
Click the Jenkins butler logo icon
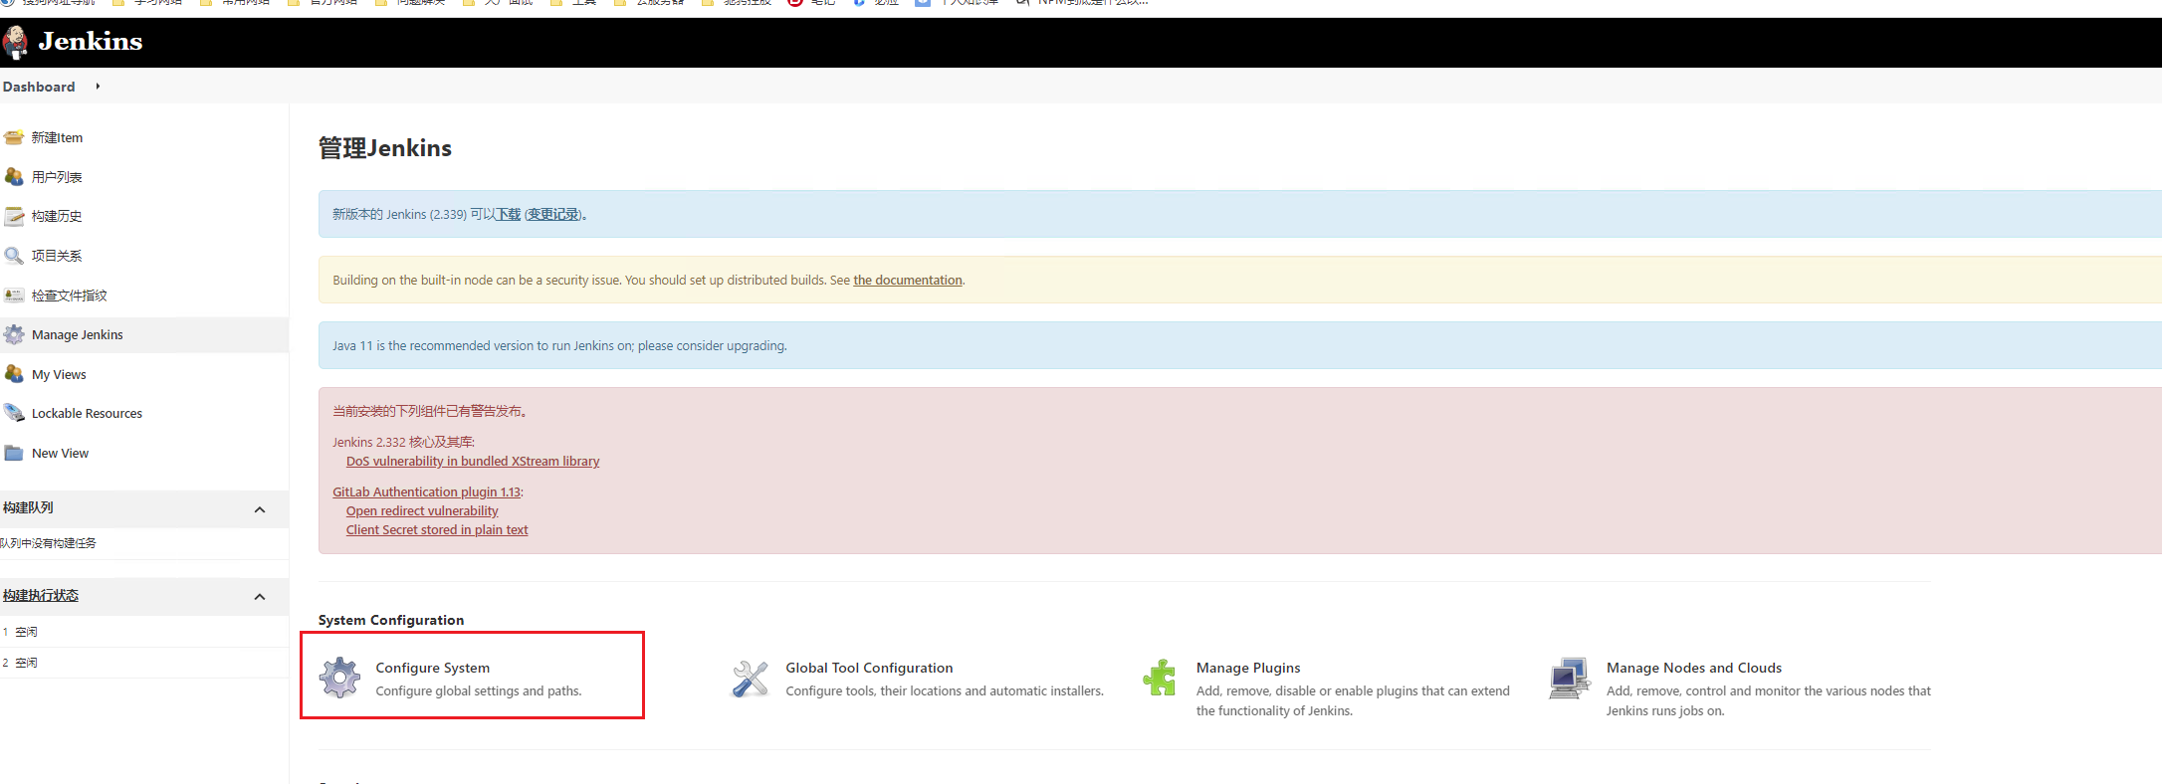pyautogui.click(x=15, y=42)
